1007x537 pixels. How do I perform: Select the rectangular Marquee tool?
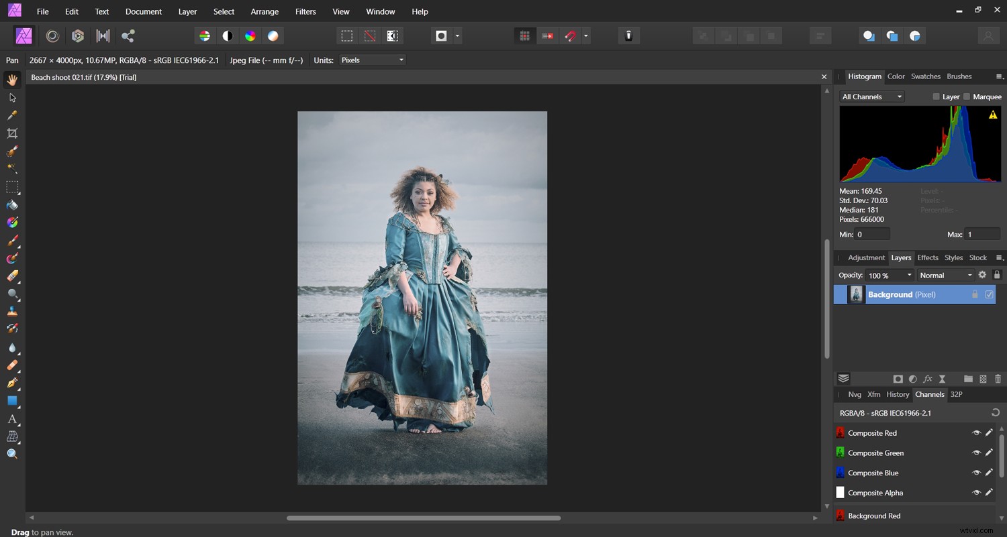pyautogui.click(x=12, y=187)
